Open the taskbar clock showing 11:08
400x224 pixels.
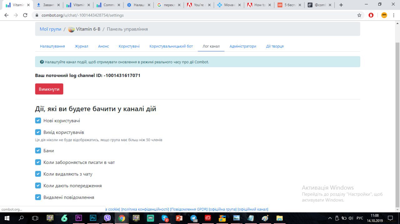tap(374, 218)
